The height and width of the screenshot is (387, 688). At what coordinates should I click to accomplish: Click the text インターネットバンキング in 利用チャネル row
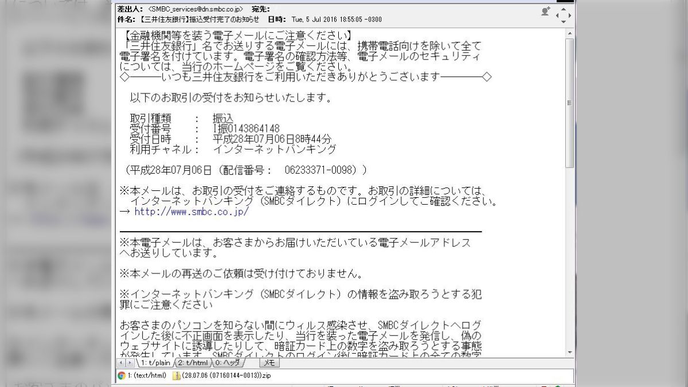(274, 150)
